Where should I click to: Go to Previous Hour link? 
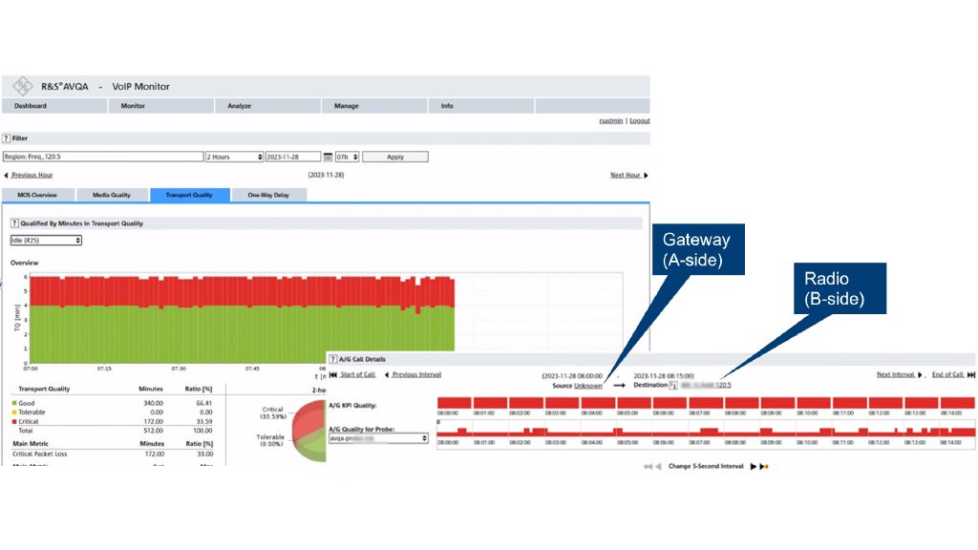coord(31,176)
